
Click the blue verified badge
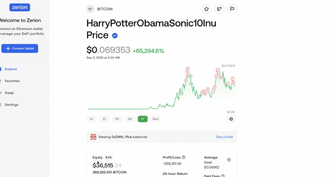[x=115, y=35]
